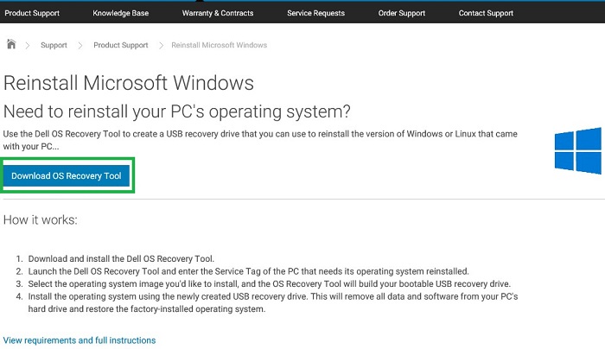Open the Warranty & Contracts menu

[218, 13]
